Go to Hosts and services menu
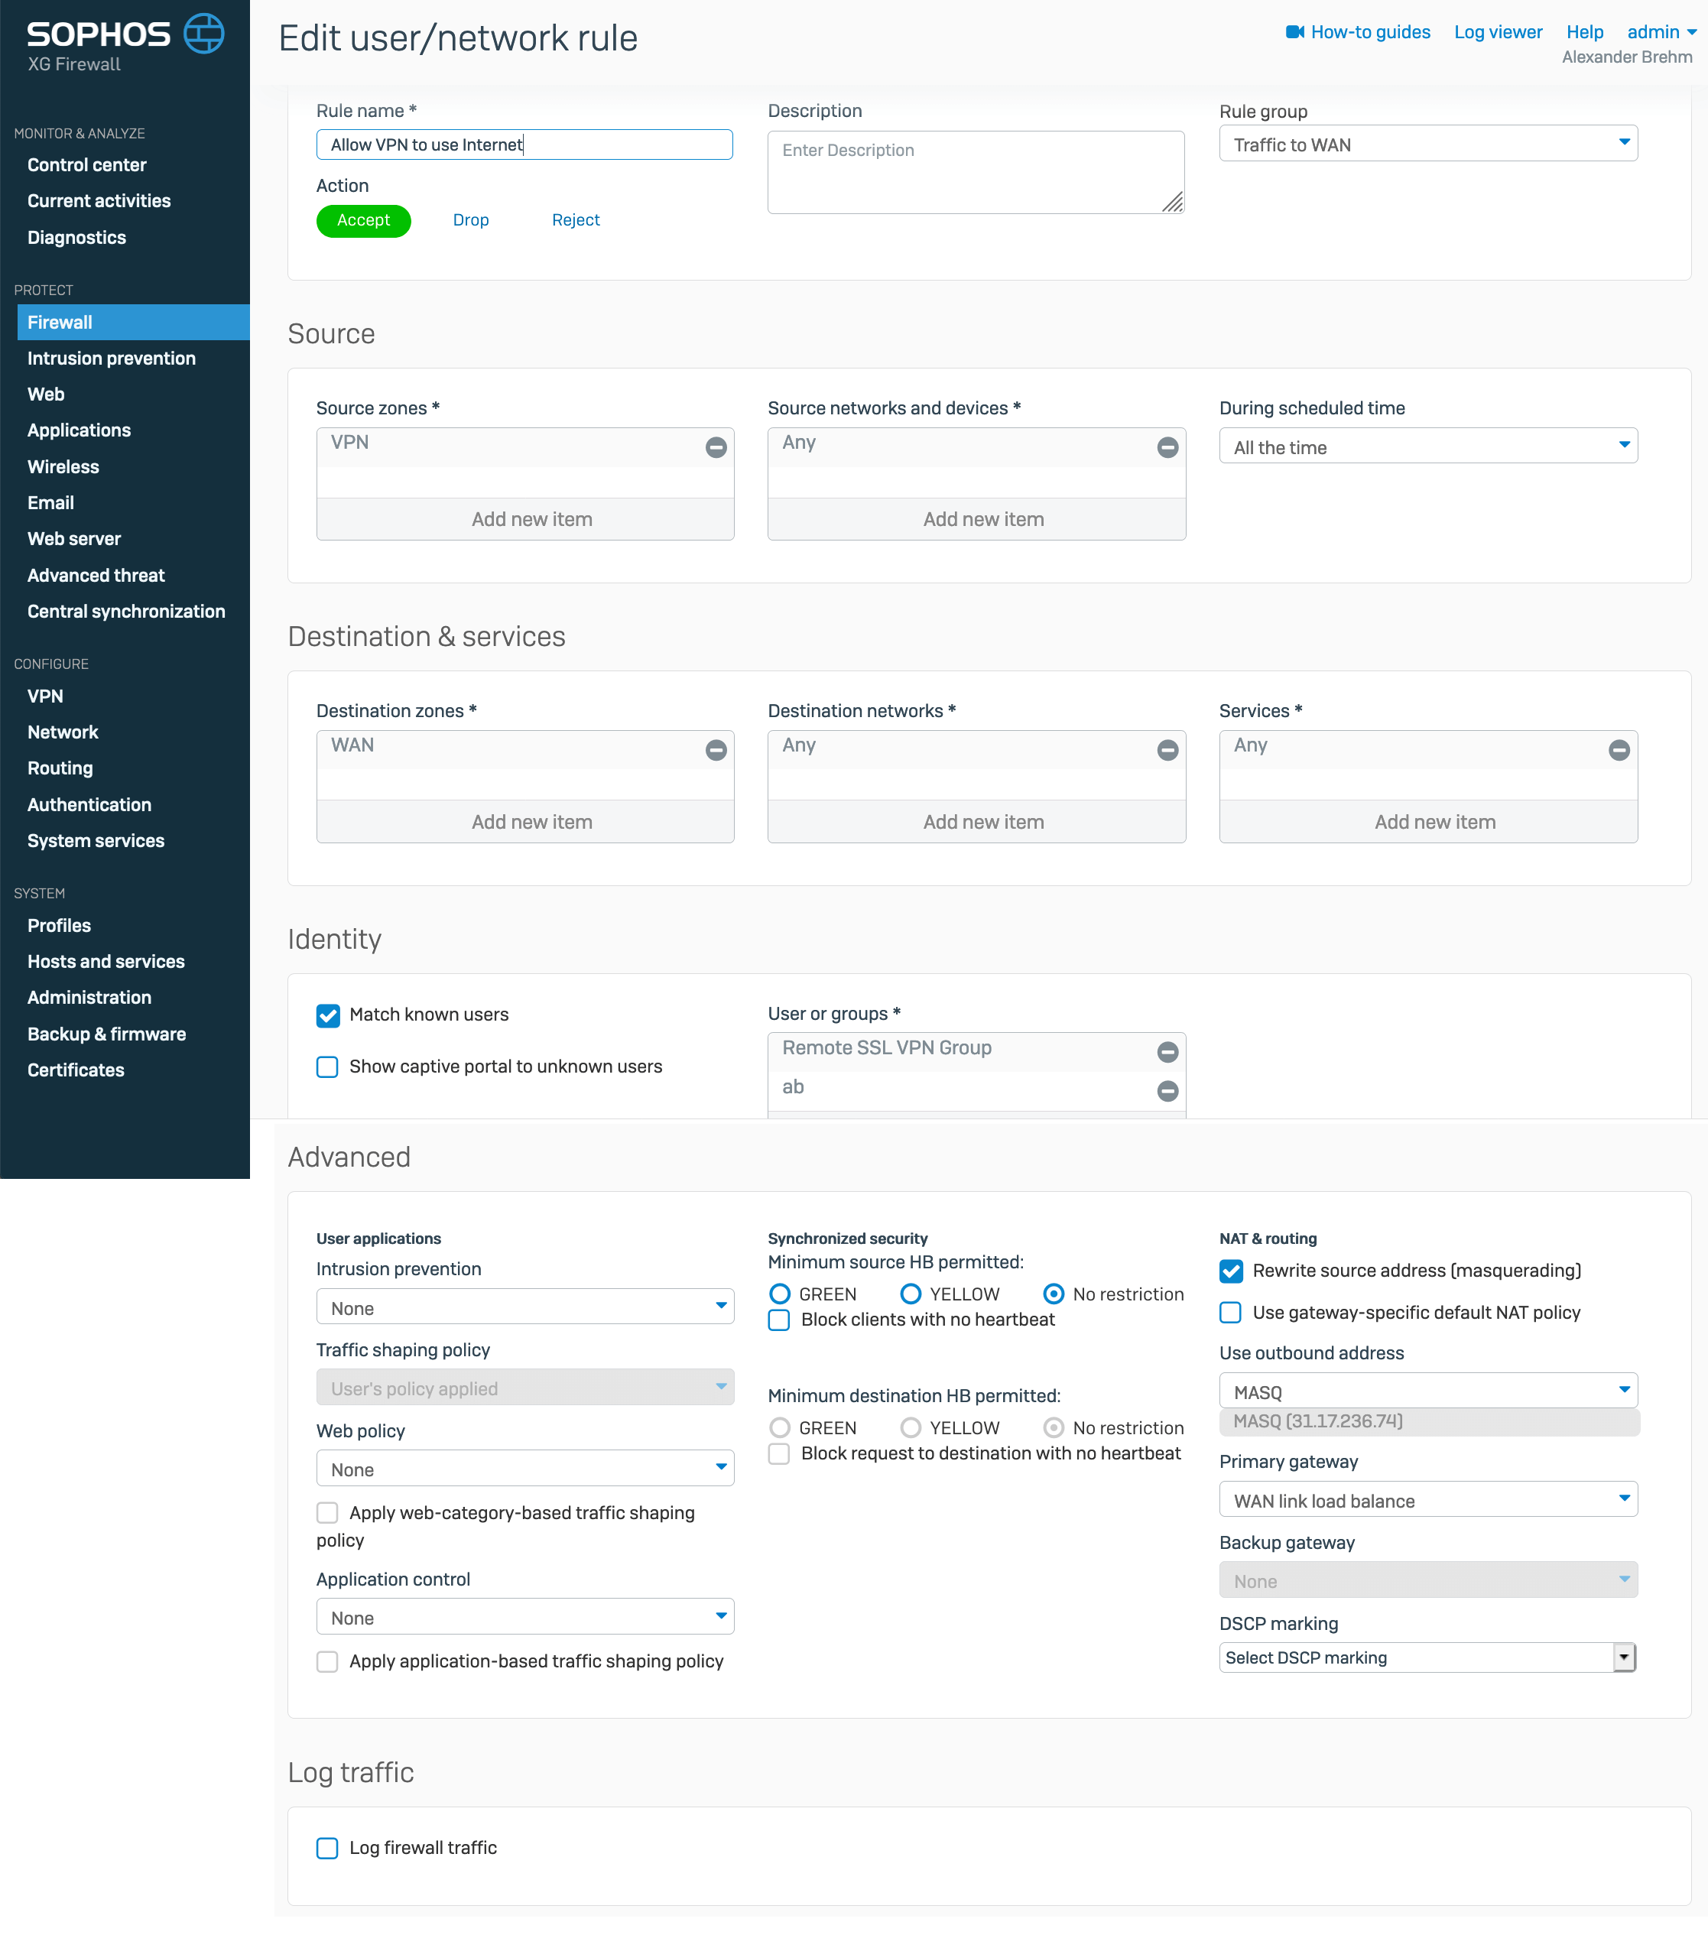 (x=106, y=962)
